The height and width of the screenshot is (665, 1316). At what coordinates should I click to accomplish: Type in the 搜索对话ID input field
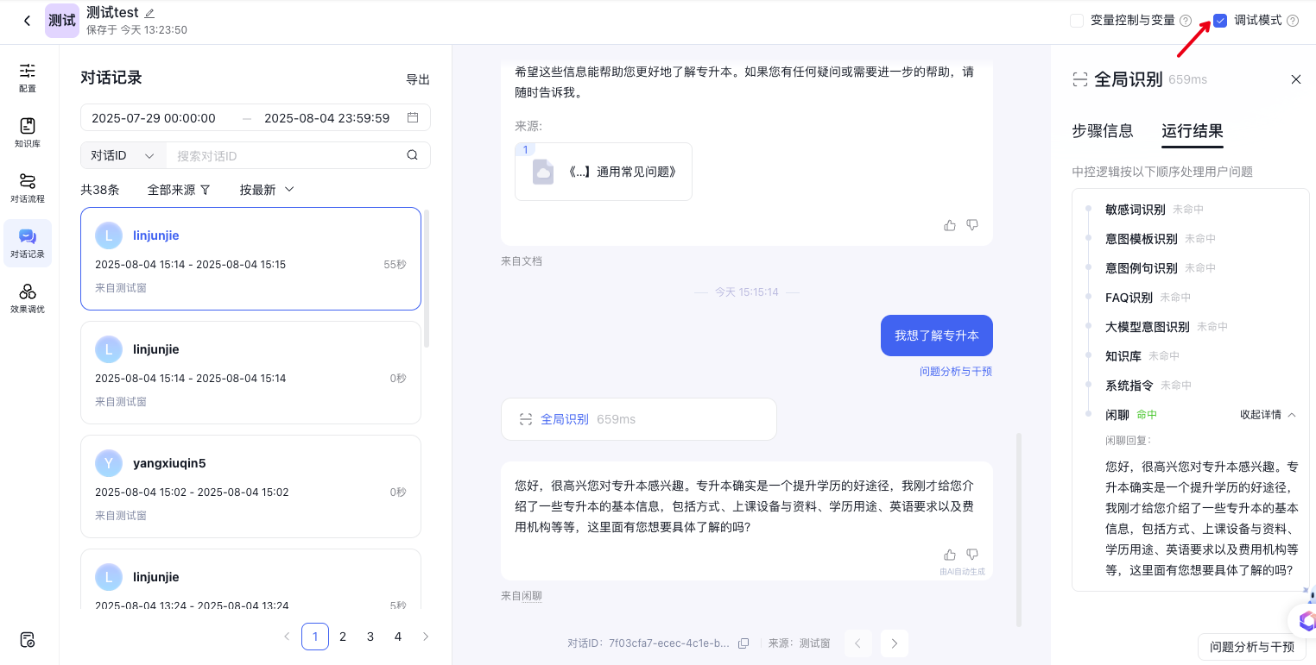pos(285,155)
